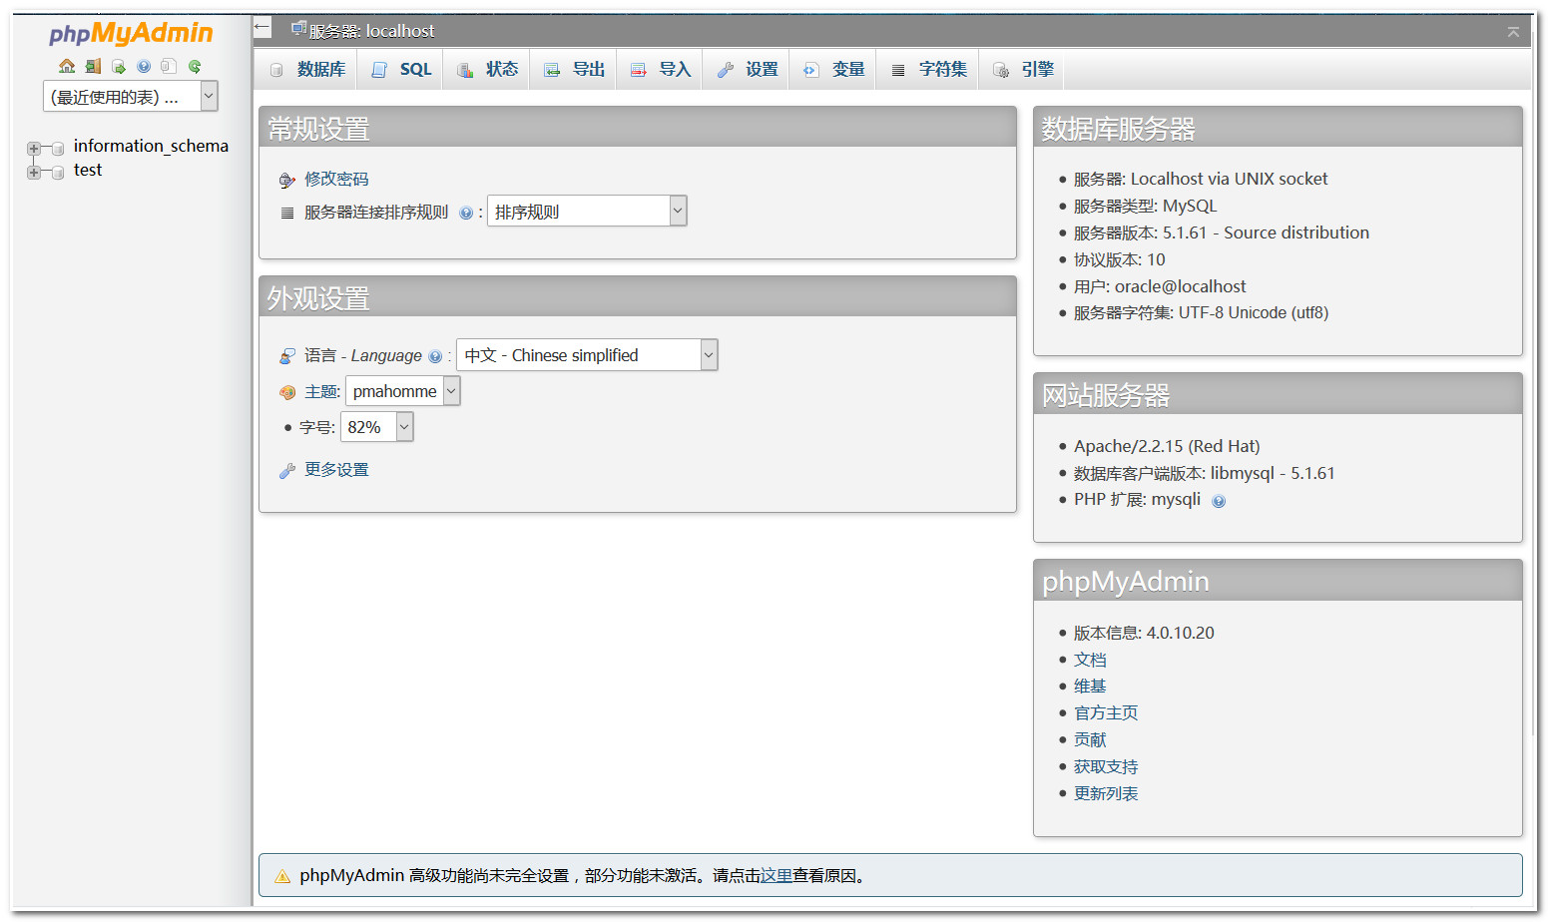Open the 字符集 charsets tab
Screen dimensions: 1548x922
pyautogui.click(x=928, y=69)
